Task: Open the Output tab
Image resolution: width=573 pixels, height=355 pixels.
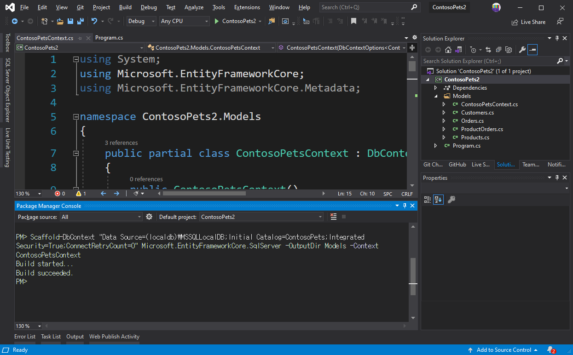Action: pyautogui.click(x=75, y=337)
